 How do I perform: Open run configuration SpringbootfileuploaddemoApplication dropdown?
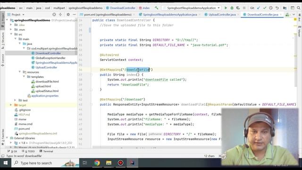pyautogui.click(x=218, y=8)
